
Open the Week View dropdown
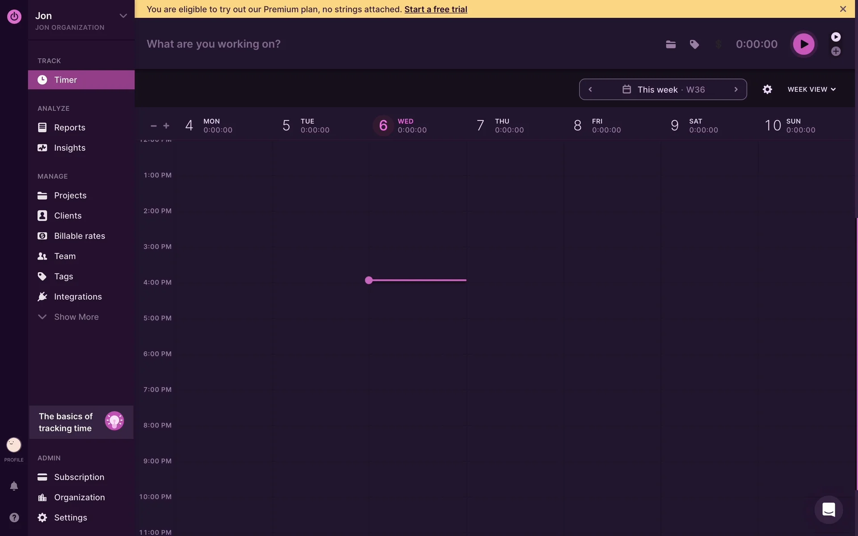[811, 89]
